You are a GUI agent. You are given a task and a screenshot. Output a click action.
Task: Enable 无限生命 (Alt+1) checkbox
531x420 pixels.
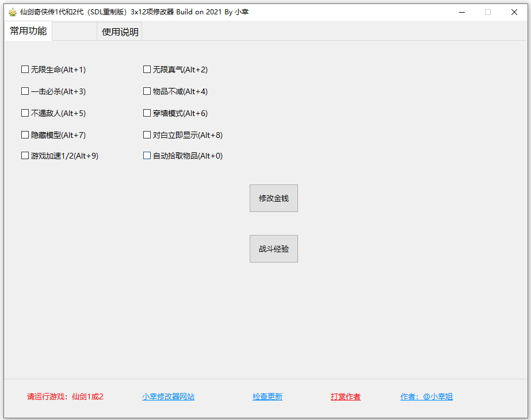(25, 70)
